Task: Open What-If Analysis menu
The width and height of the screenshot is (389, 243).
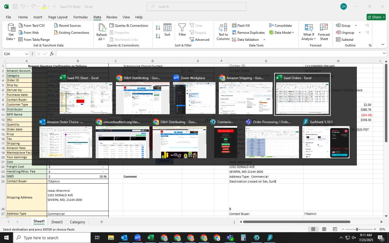Action: tap(309, 32)
